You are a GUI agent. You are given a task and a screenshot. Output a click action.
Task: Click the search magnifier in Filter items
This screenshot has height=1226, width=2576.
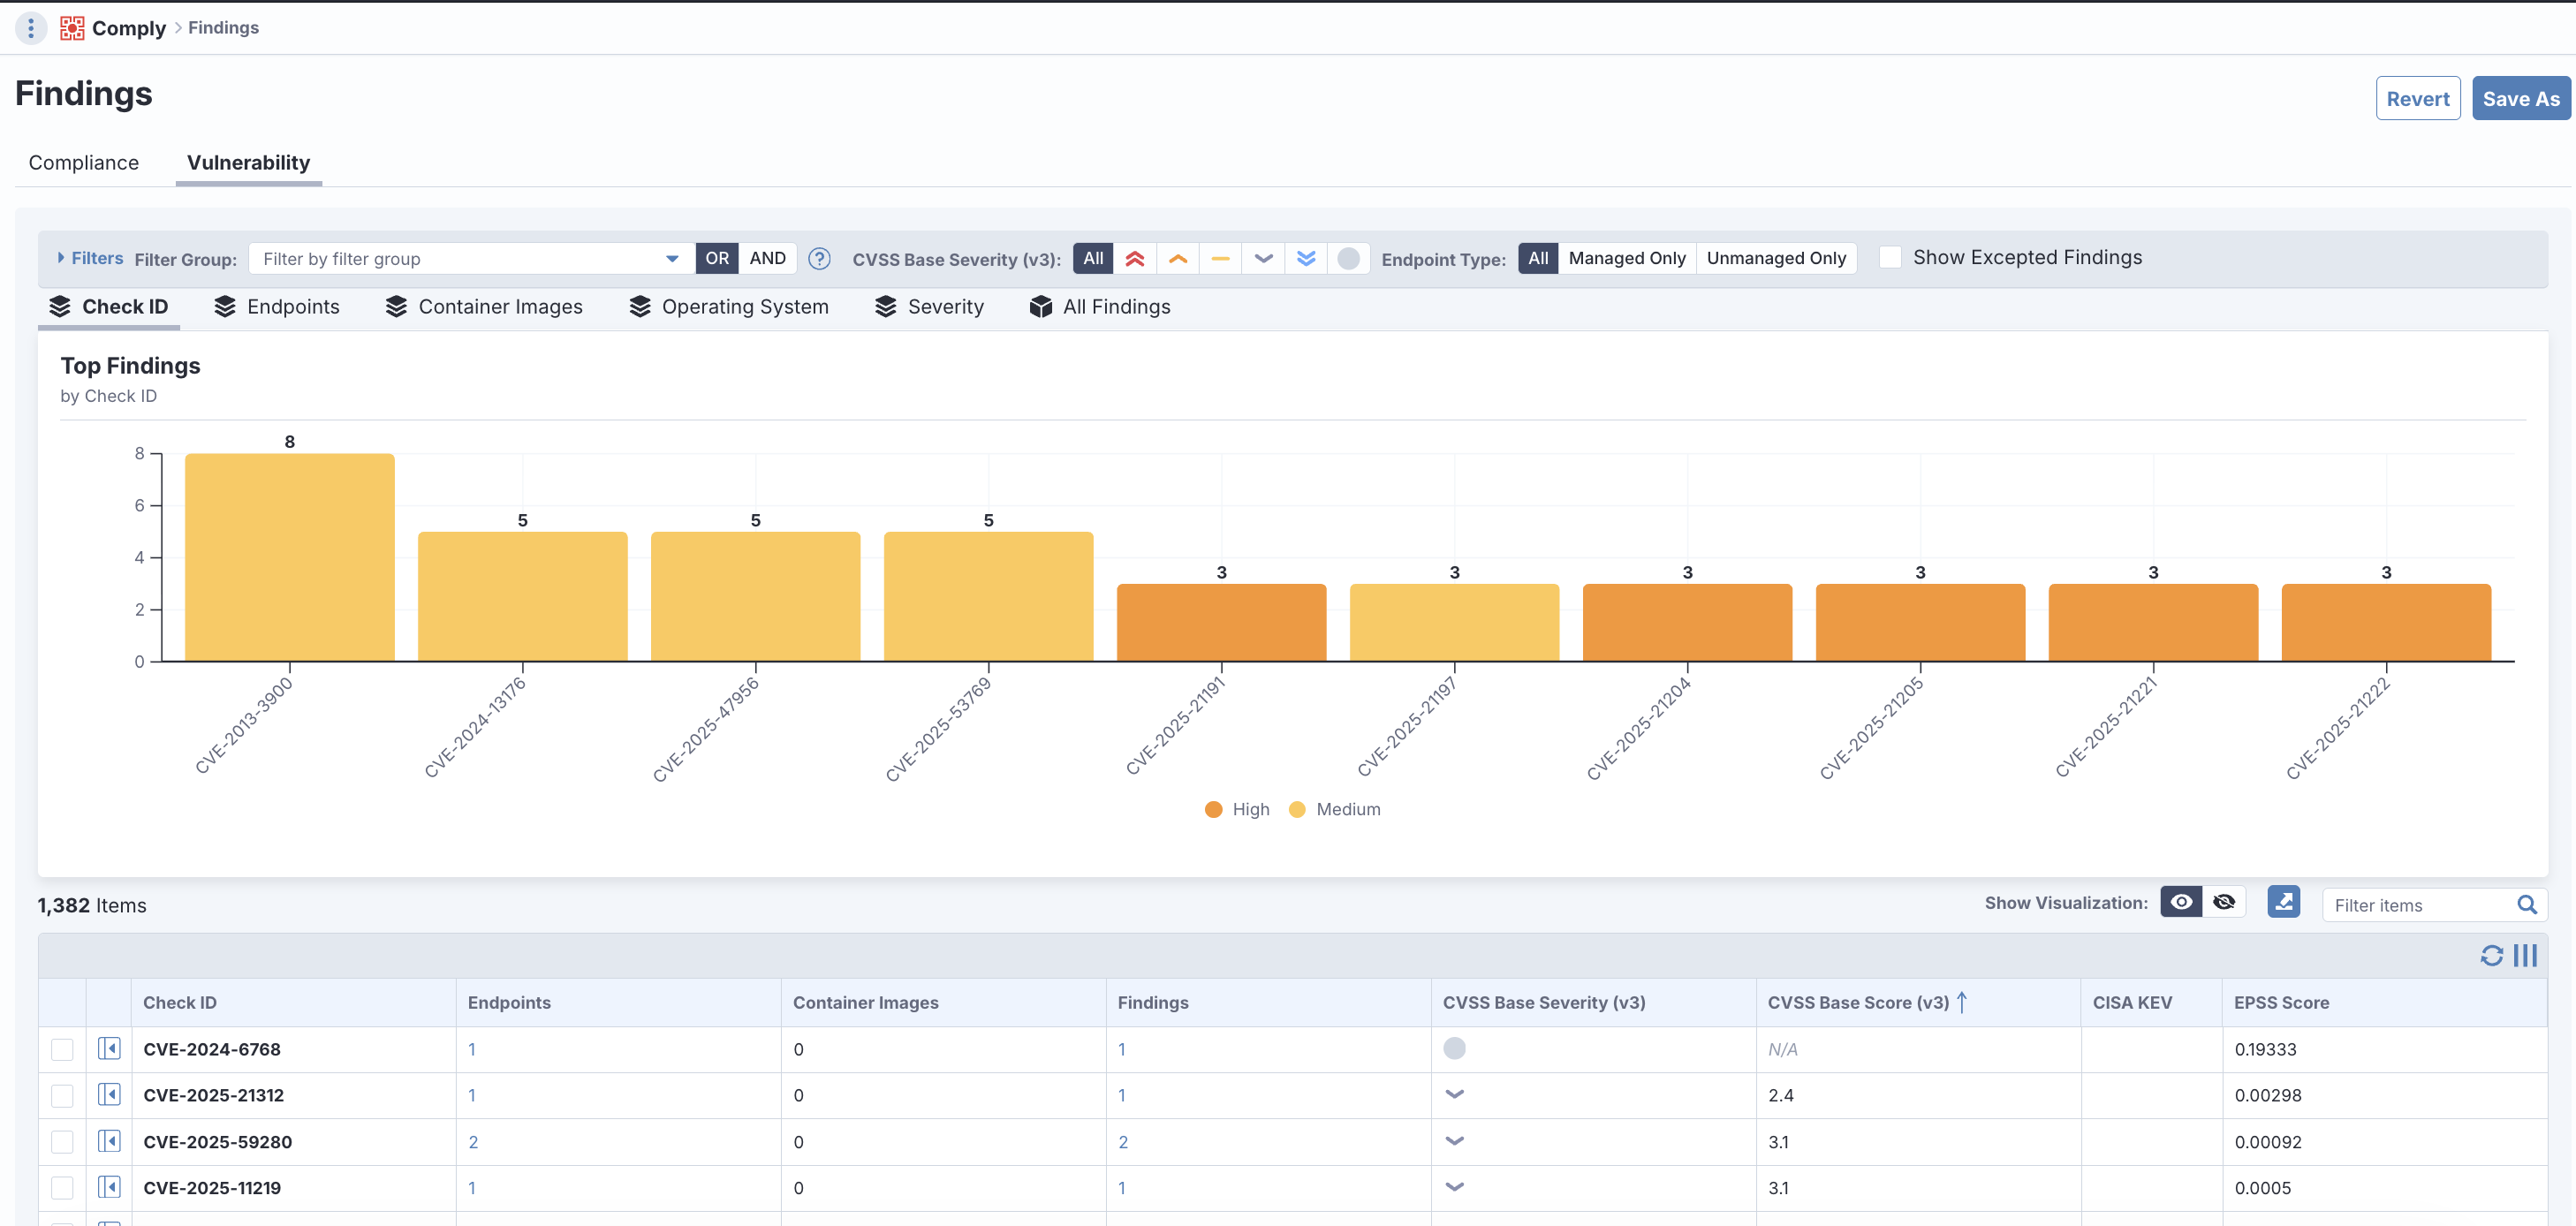(x=2526, y=905)
